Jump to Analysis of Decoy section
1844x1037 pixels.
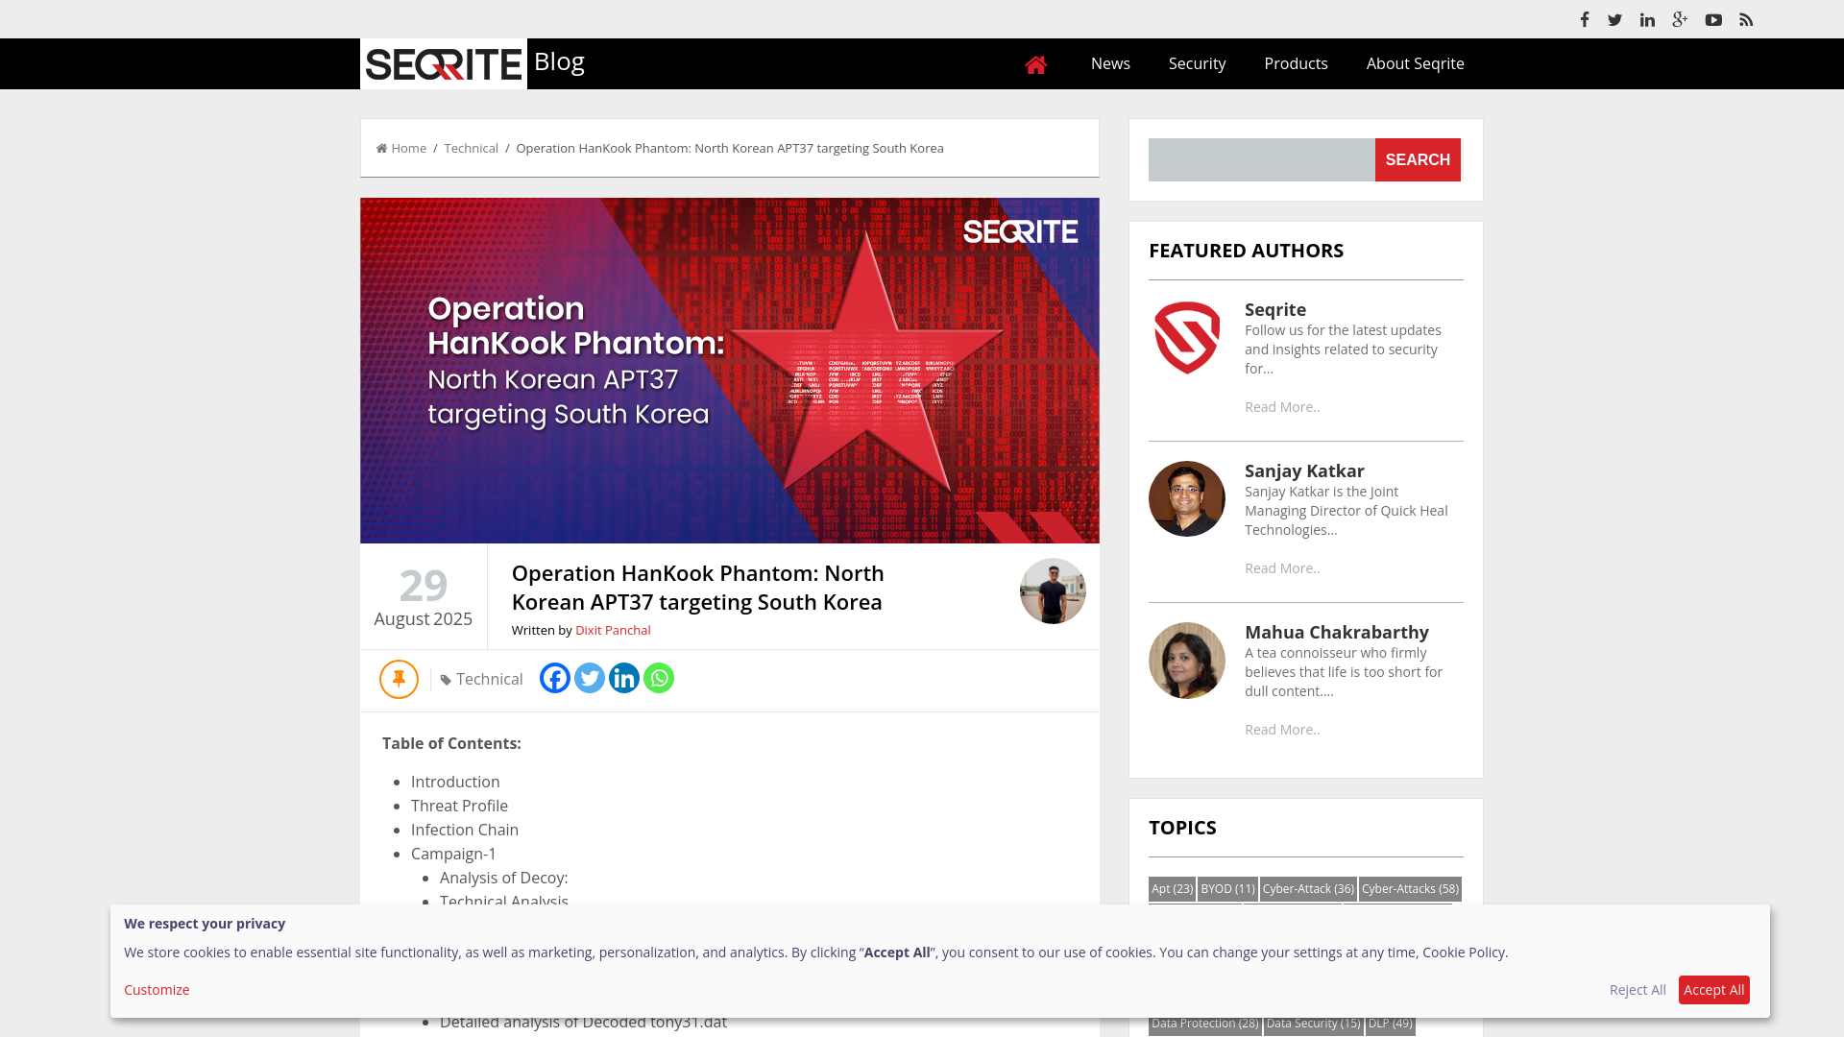(x=504, y=878)
